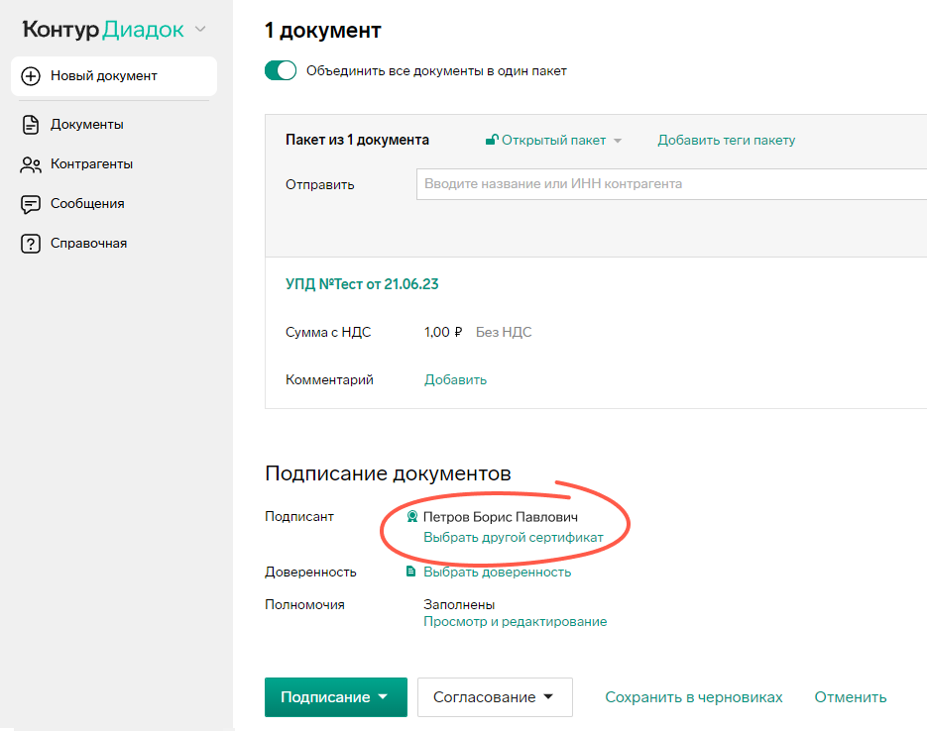Screen dimensions: 927x731
Task: Click the Справочная question mark icon
Action: pos(31,244)
